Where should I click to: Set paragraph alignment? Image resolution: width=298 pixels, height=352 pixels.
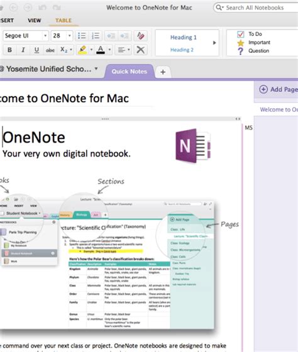[x=121, y=50]
